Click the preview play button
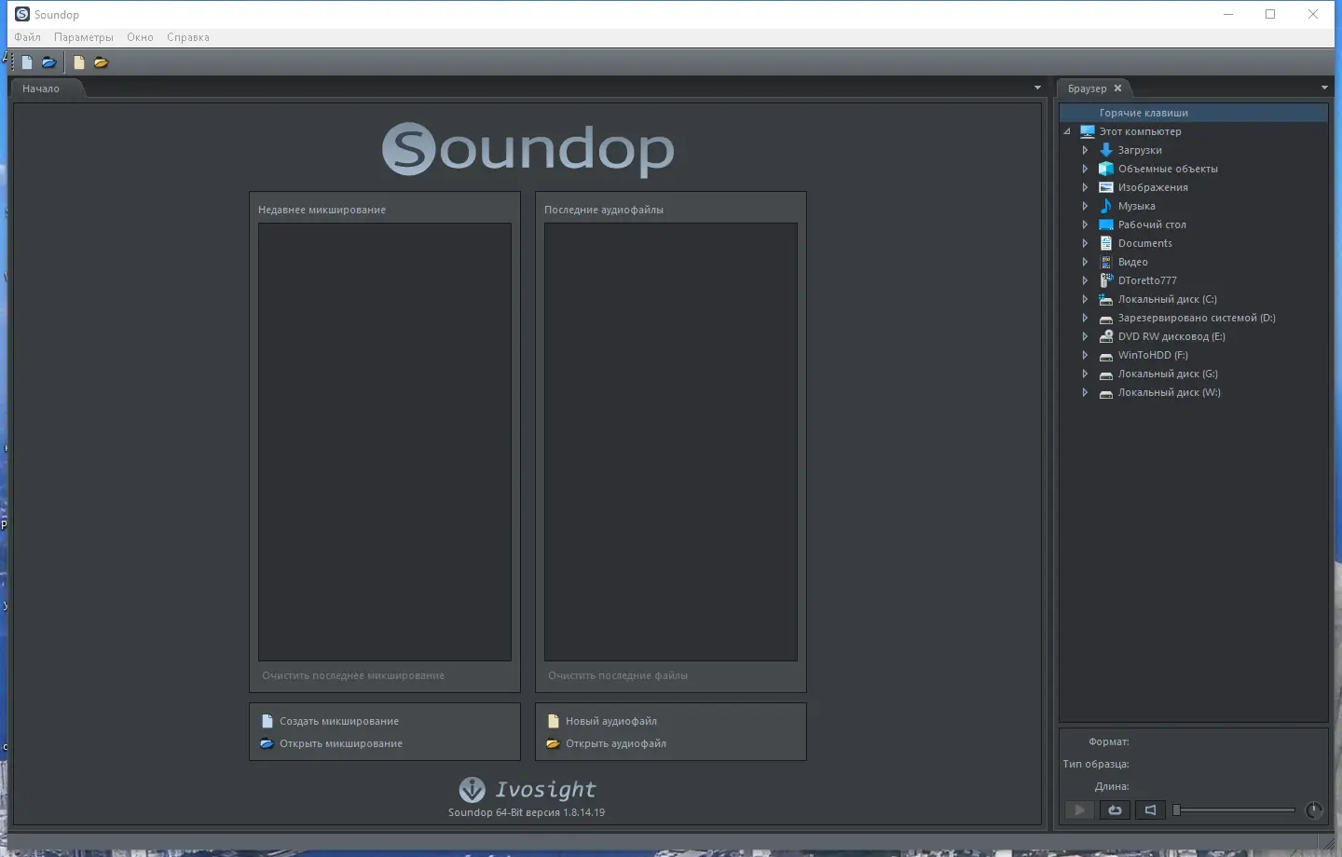Image resolution: width=1342 pixels, height=857 pixels. (x=1079, y=810)
